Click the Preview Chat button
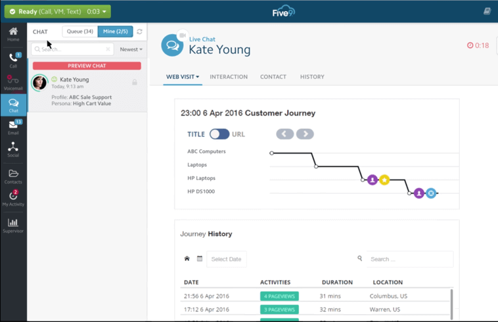Screen dimensions: 498x322 point(87,66)
